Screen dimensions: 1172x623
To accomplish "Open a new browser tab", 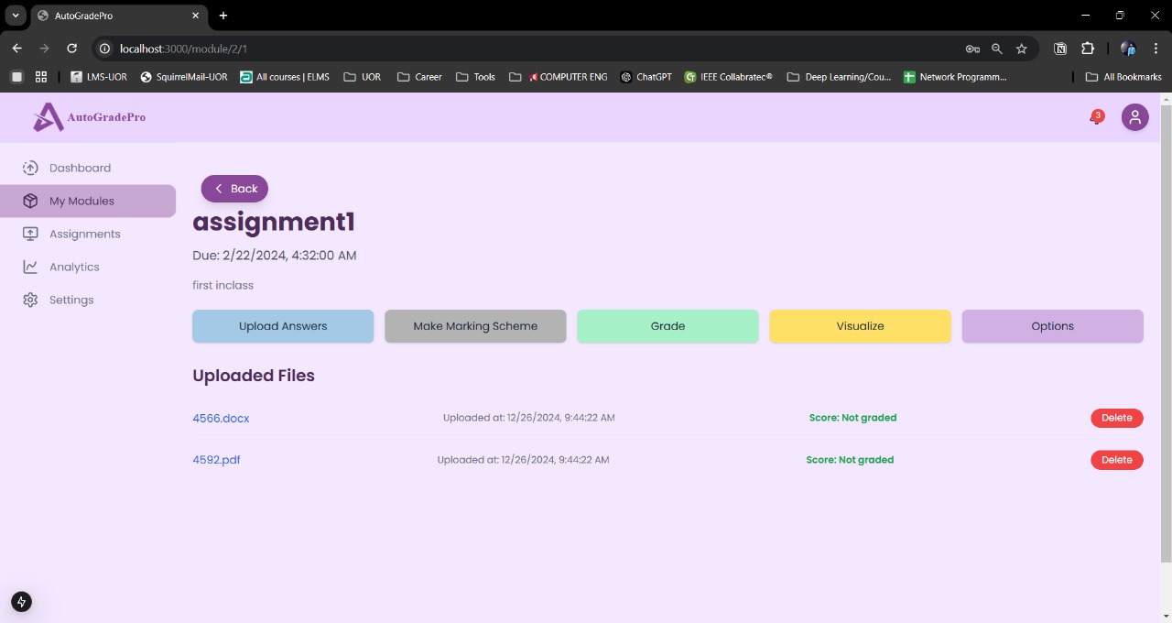I will point(223,16).
